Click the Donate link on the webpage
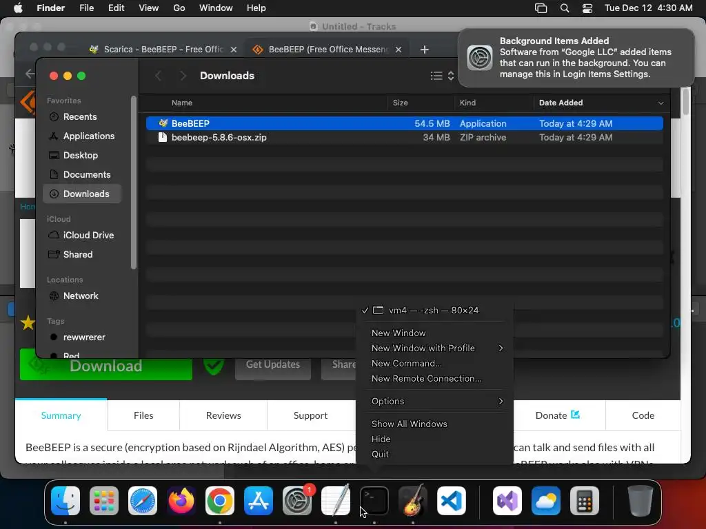Viewport: 706px width, 529px height. [557, 415]
